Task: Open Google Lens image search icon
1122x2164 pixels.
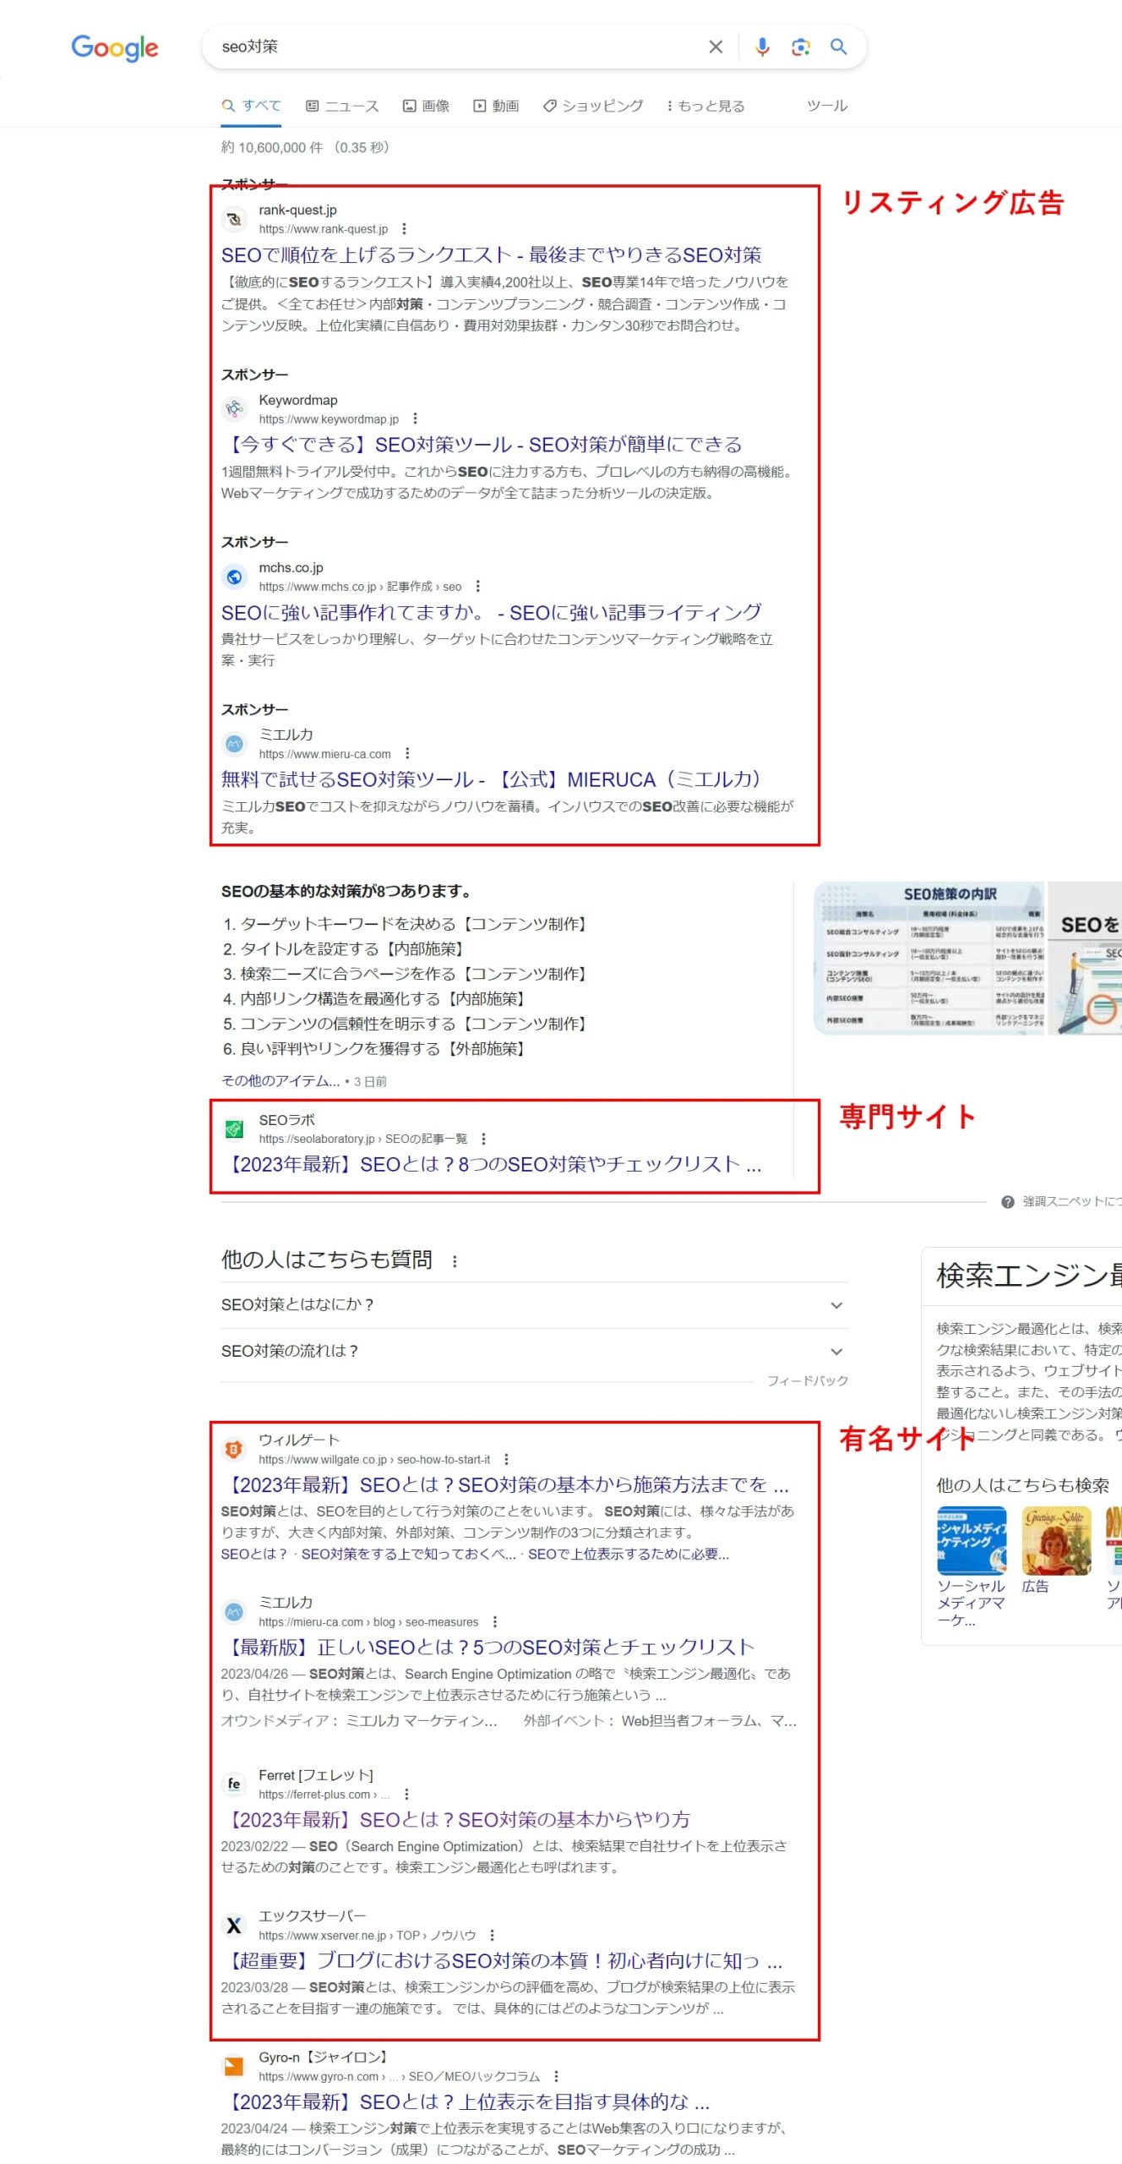Action: pyautogui.click(x=800, y=46)
